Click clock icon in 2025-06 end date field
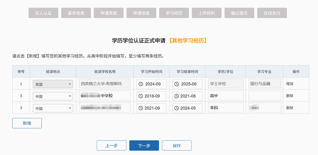Image resolution: width=318 pixels, height=155 pixels. pos(177,84)
